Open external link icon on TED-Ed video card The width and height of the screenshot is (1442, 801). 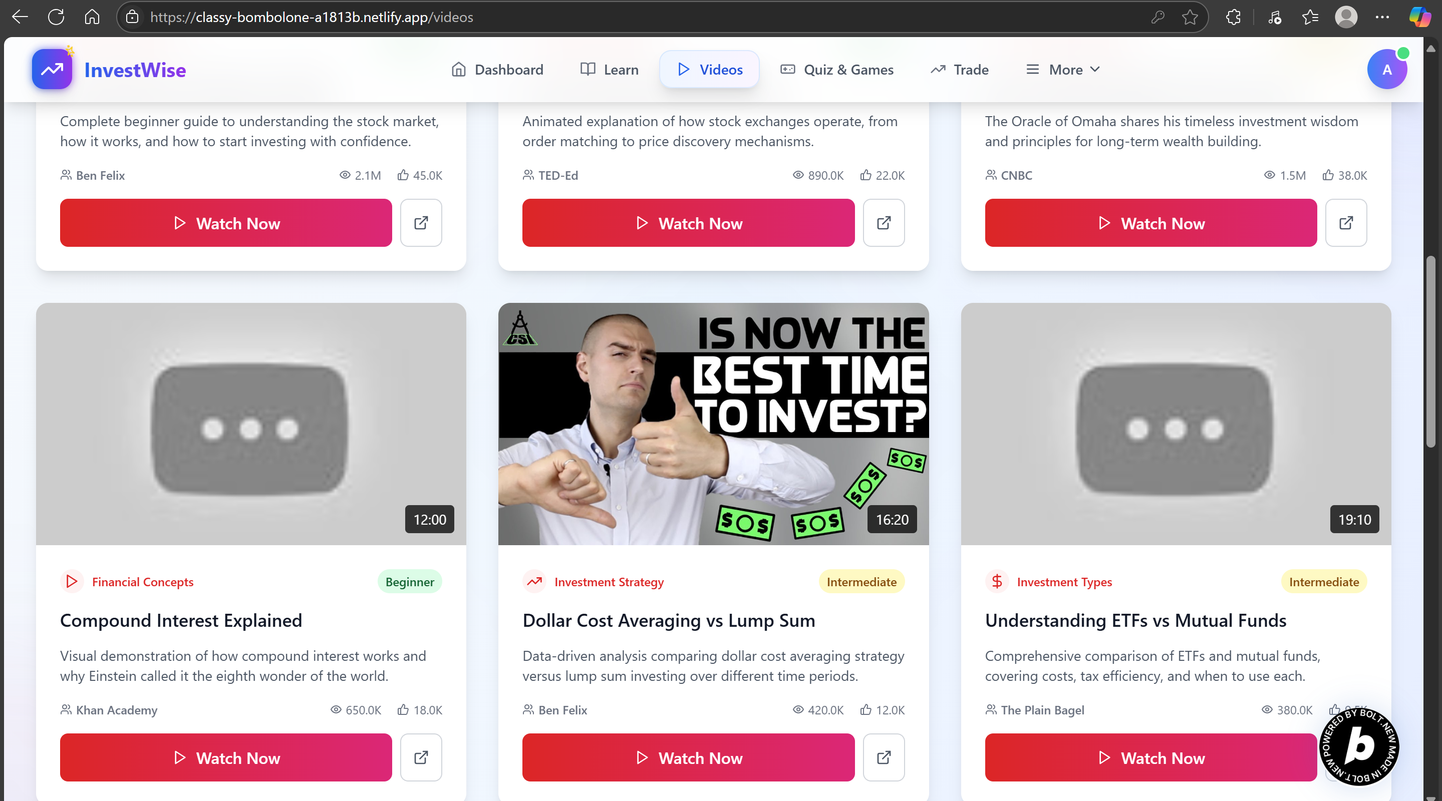[884, 223]
